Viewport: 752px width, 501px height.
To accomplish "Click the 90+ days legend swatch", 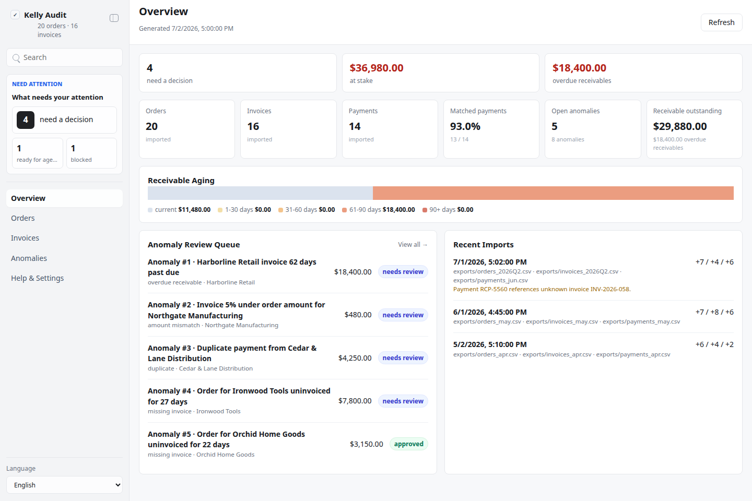I will point(425,210).
